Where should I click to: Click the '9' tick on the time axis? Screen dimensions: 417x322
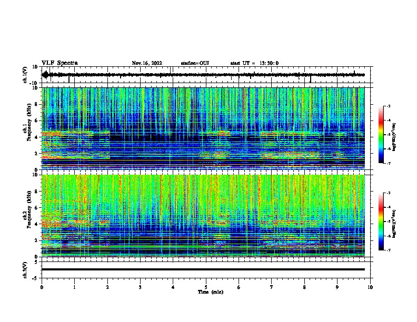[x=337, y=287]
